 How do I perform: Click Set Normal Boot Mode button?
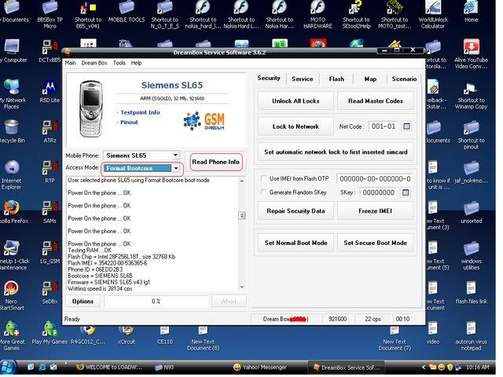coord(296,243)
